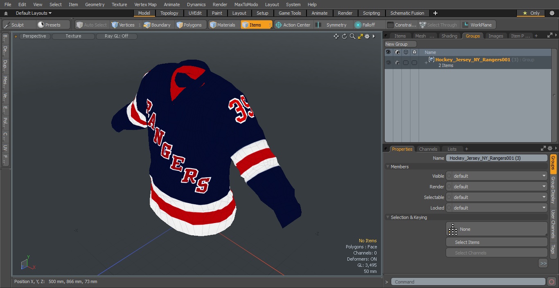Expand the Properties panel with arrows icon
This screenshot has height=288, width=559.
(x=543, y=149)
